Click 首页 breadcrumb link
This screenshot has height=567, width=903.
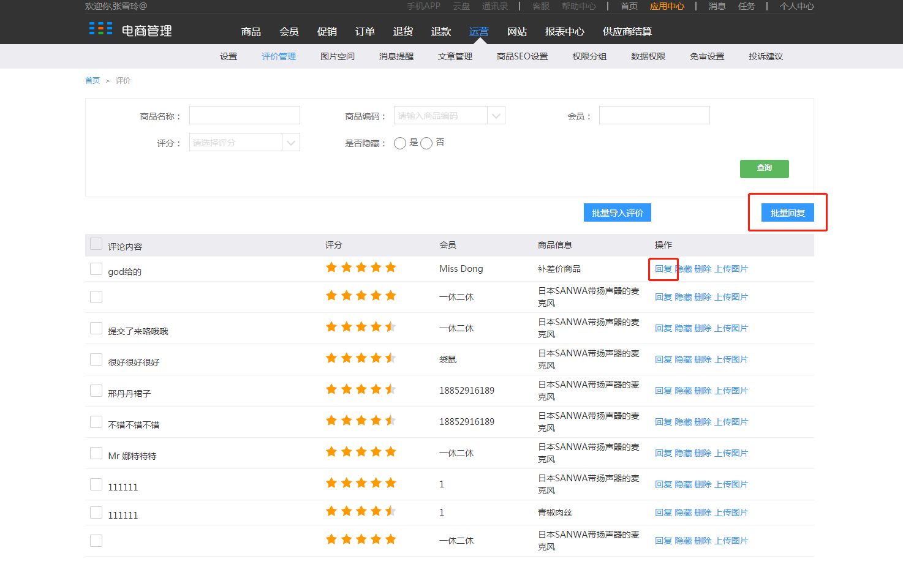93,81
